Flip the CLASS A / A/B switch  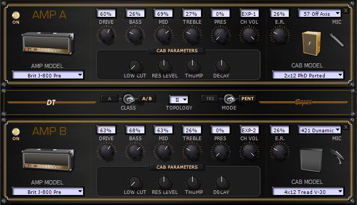pyautogui.click(x=129, y=99)
